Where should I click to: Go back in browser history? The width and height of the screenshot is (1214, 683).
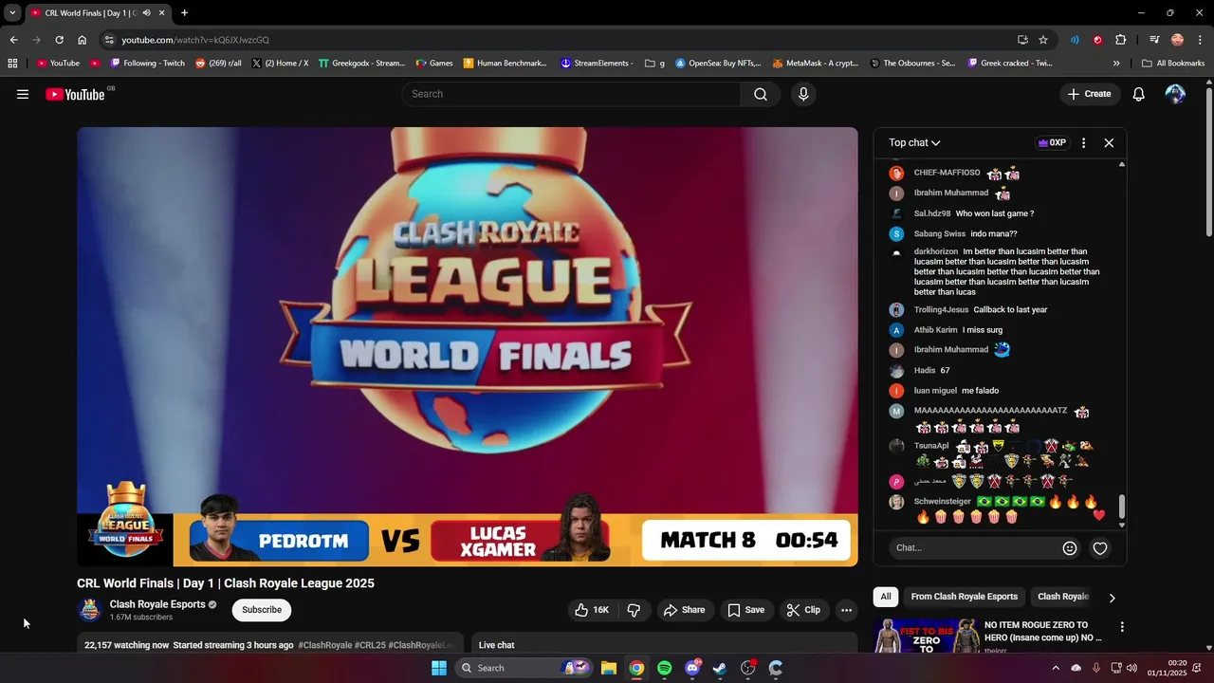(x=13, y=40)
